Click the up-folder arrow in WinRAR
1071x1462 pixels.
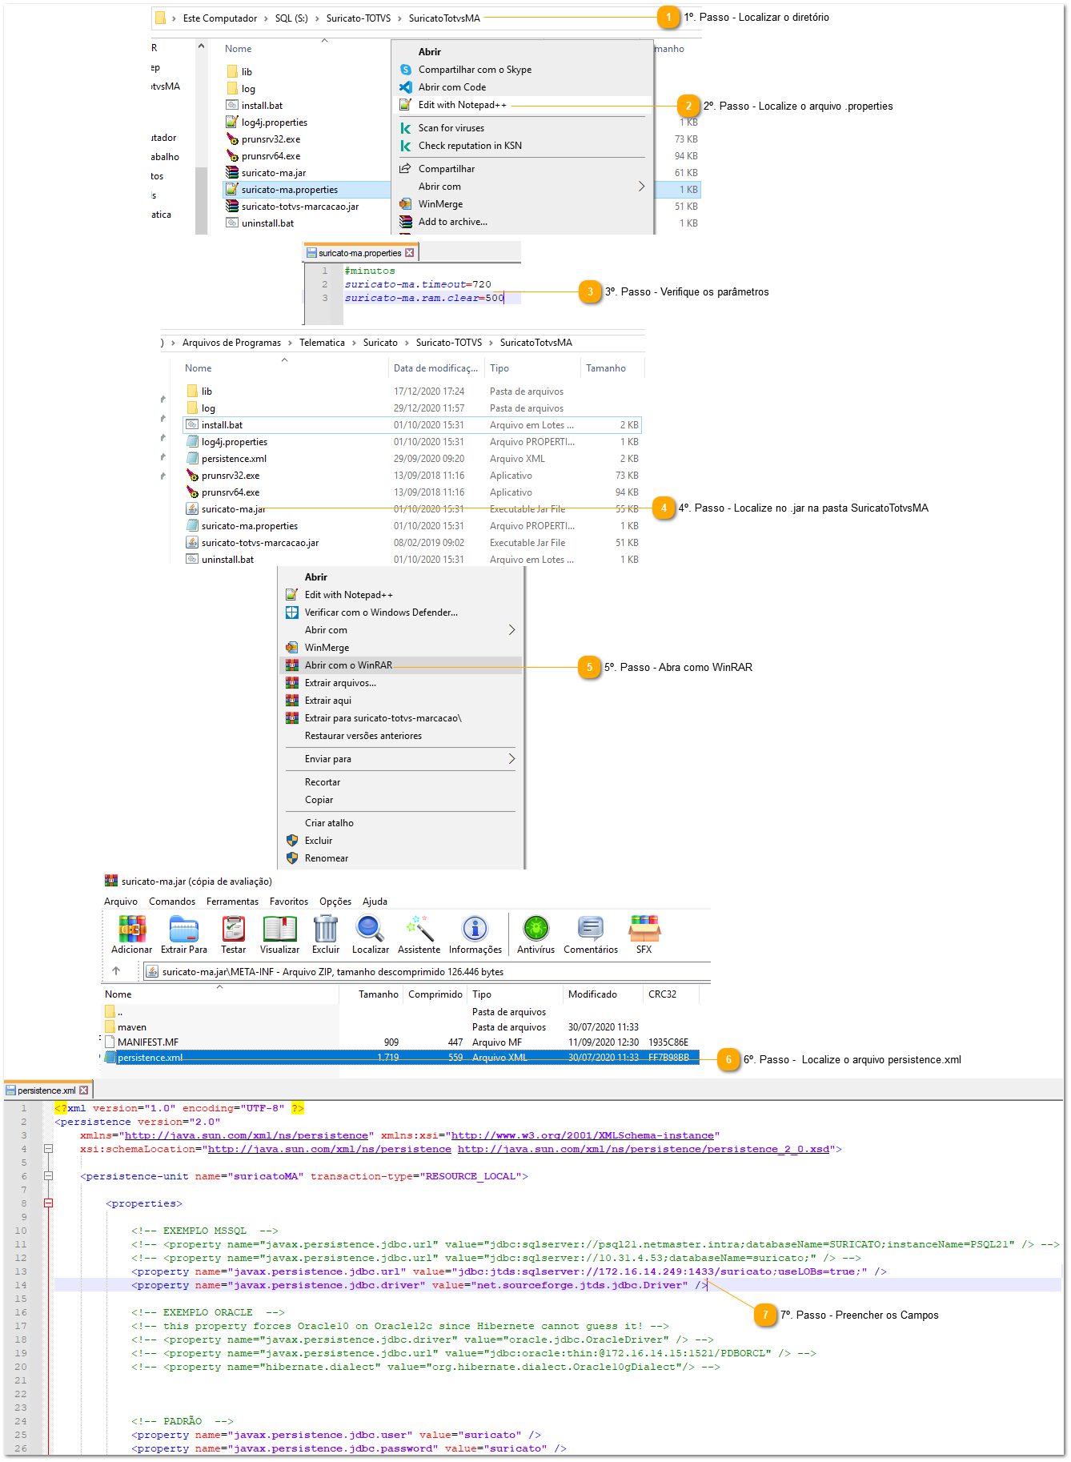116,971
